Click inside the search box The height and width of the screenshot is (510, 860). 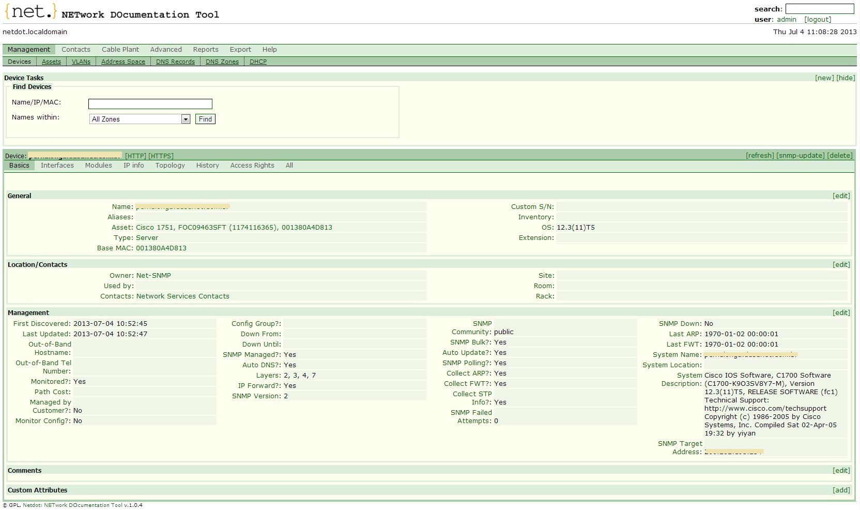[819, 9]
